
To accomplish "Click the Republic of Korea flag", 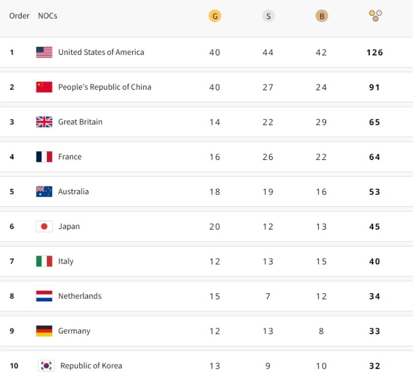I will pyautogui.click(x=46, y=366).
